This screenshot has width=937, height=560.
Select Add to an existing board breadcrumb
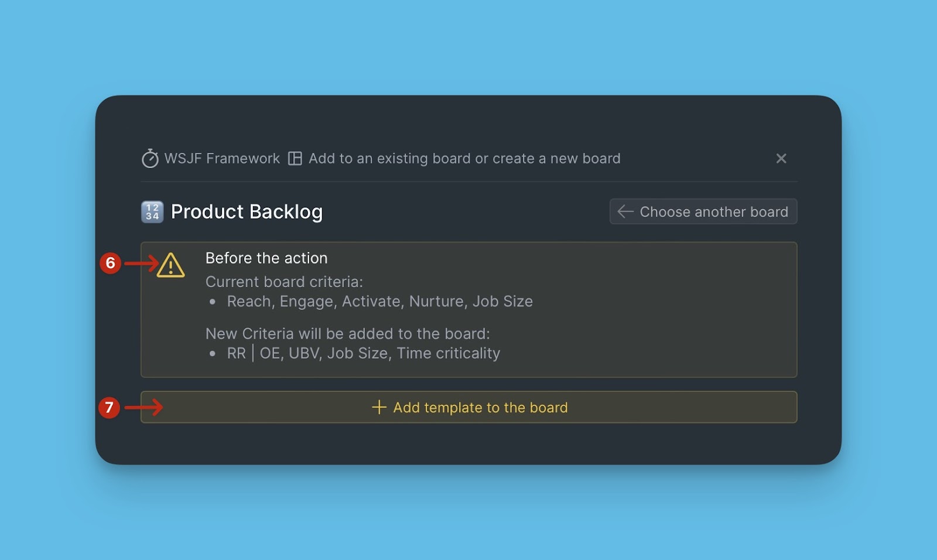pyautogui.click(x=464, y=159)
